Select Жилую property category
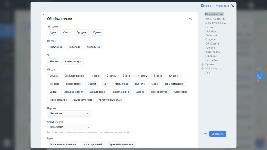Image resolution: width=267 pixels, height=150 pixels. [54, 61]
